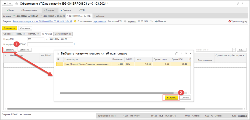Click Количество column header in dialog
Image resolution: width=250 pixels, height=120 pixels.
(118, 59)
